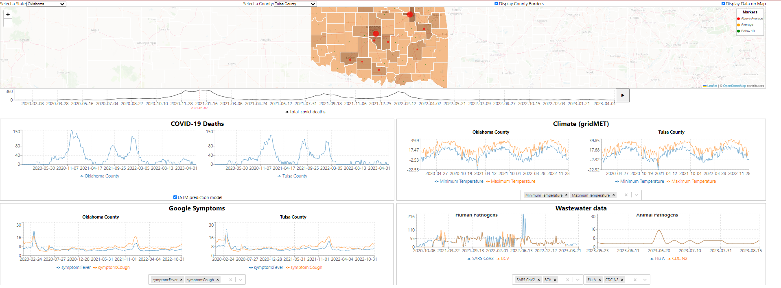Image resolution: width=781 pixels, height=288 pixels.
Task: Open the Leaflet link
Action: [x=712, y=86]
